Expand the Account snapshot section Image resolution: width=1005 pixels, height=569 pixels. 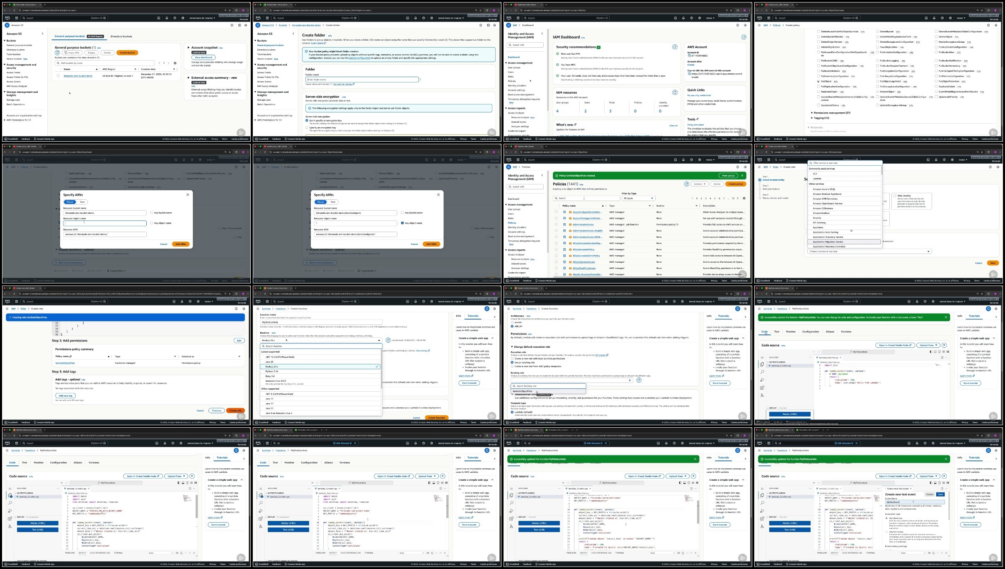tap(189, 48)
